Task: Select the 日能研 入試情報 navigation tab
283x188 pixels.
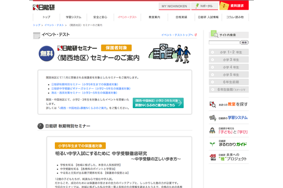Action: coord(208,17)
